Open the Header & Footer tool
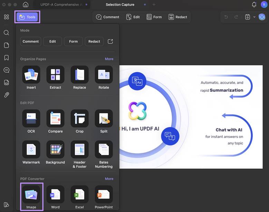 coord(79,155)
